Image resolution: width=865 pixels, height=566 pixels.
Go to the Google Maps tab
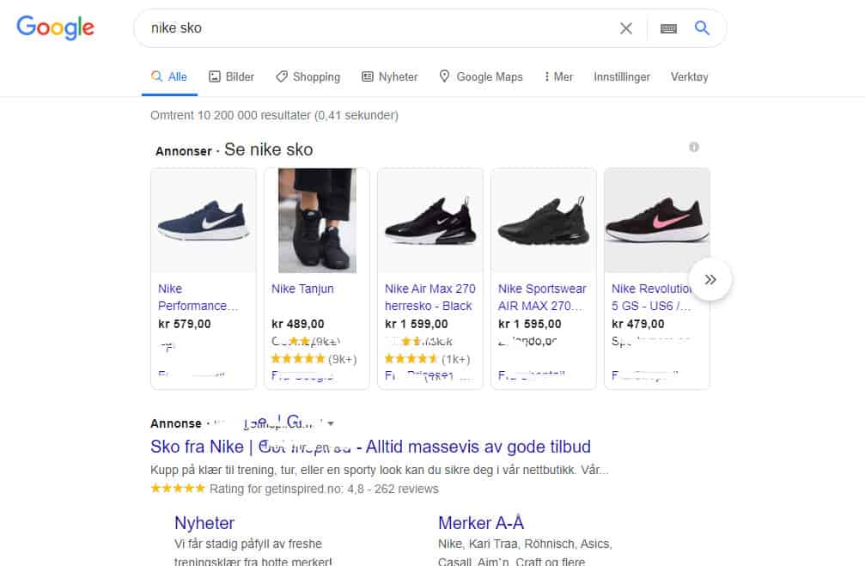coord(480,76)
